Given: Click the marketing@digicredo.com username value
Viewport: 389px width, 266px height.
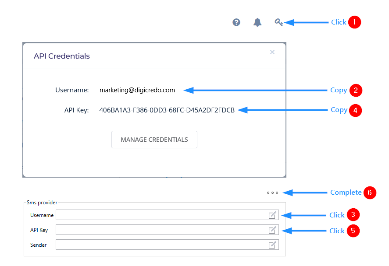Looking at the screenshot, I should coord(137,90).
